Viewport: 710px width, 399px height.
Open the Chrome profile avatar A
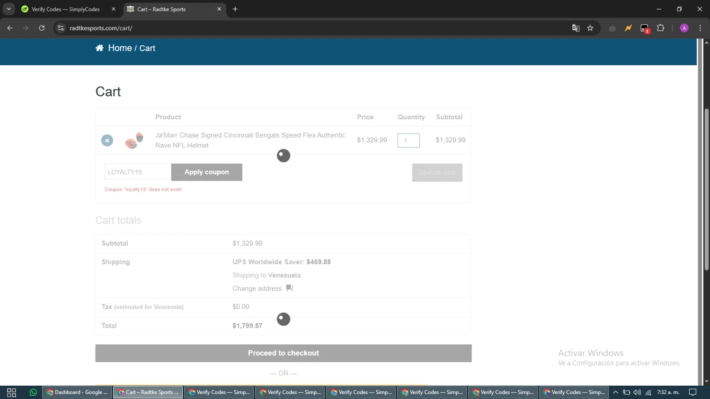pos(684,28)
